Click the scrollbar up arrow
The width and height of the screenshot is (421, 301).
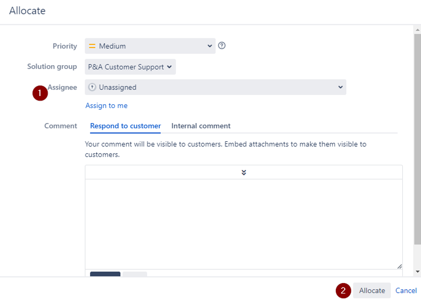pos(418,30)
